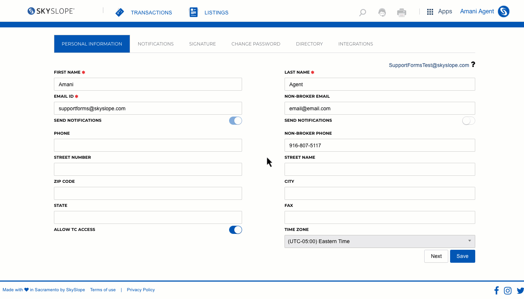
Task: Switch to Personal Information tab
Action: (x=92, y=44)
